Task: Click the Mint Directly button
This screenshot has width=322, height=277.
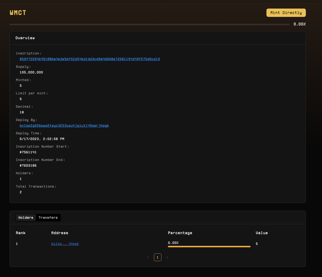Action: [x=286, y=13]
